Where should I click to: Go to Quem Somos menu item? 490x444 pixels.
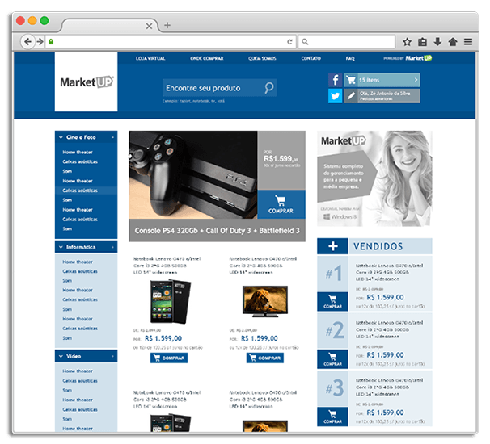tap(262, 58)
